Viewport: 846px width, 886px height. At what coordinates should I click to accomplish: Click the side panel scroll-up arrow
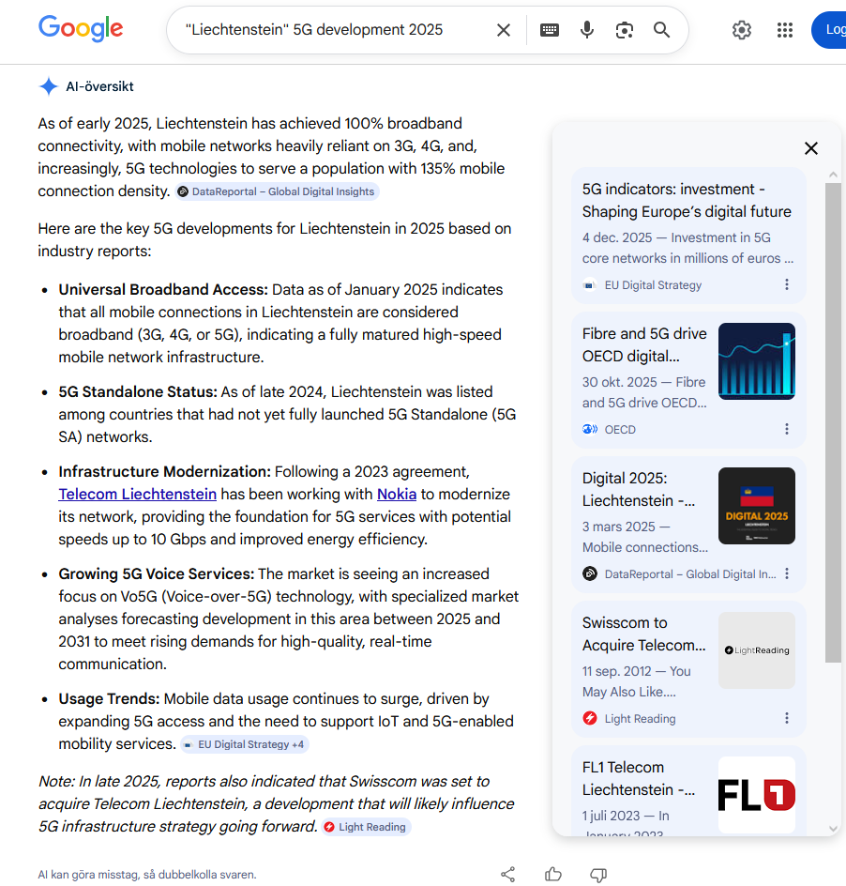833,175
